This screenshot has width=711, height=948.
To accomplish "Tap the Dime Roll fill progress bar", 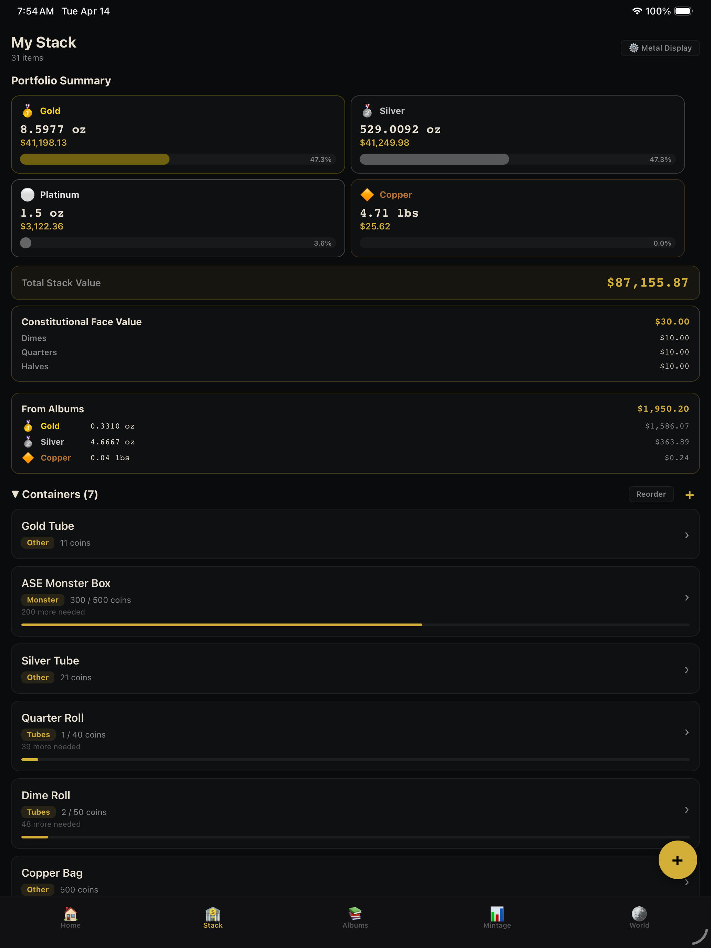I will click(355, 837).
